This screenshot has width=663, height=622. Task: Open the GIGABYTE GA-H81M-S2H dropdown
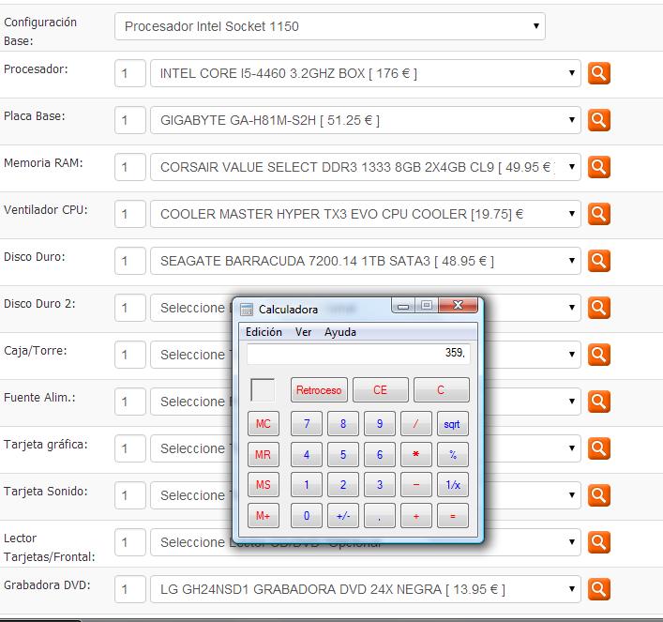[366, 120]
